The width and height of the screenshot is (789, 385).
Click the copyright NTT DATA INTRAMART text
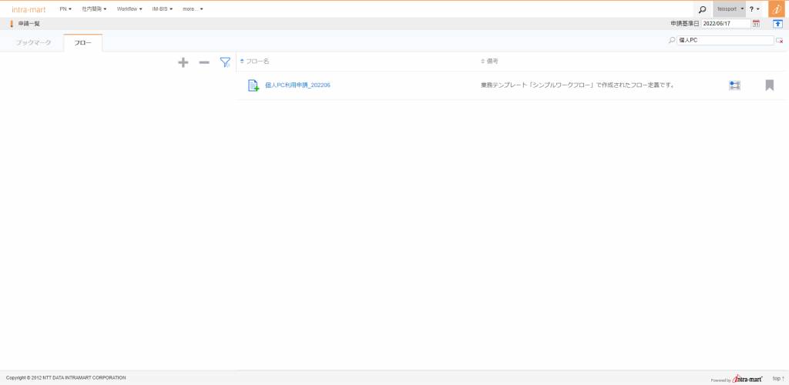coord(66,378)
